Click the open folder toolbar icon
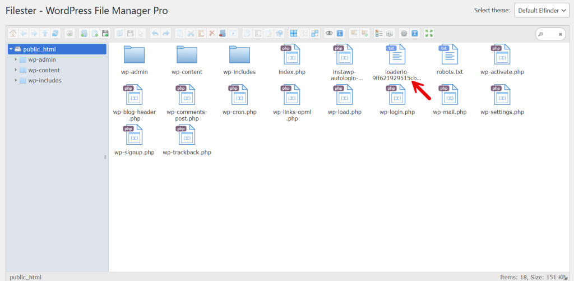574x281 pixels. pyautogui.click(x=119, y=33)
